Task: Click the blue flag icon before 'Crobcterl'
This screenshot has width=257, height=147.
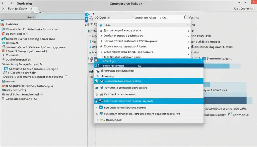Action: (3, 43)
